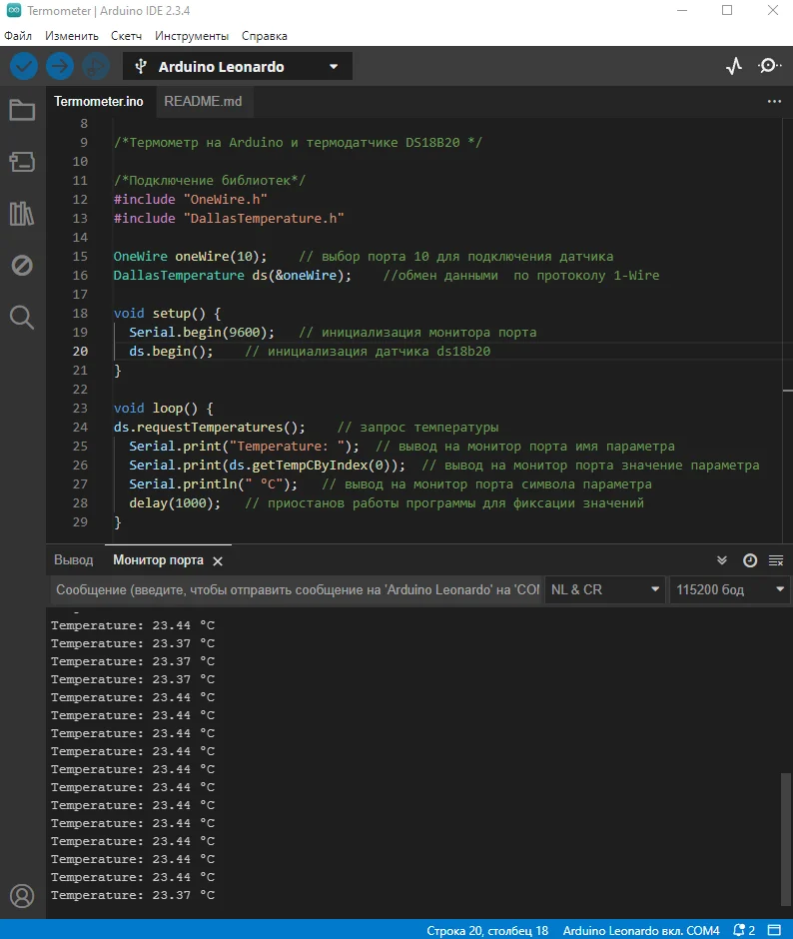Close the Монитор порта tab
793x939 pixels.
point(218,561)
